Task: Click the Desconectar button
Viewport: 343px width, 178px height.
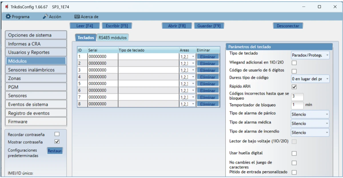Action: tap(288, 26)
